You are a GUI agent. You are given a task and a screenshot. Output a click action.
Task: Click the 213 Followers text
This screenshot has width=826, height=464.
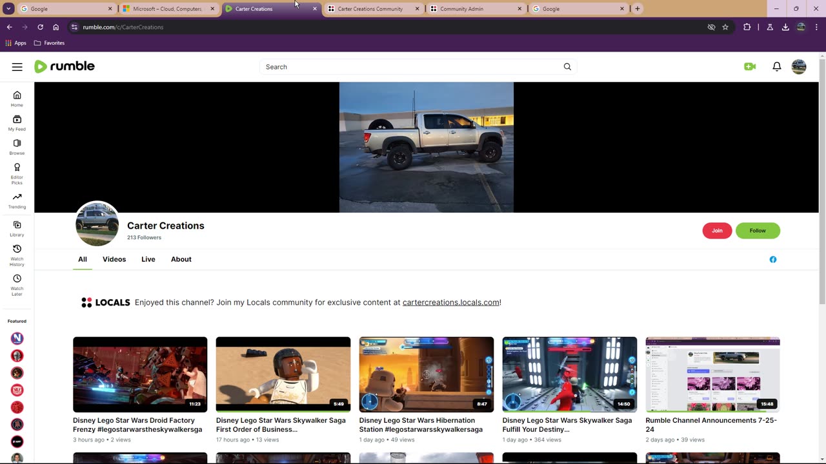point(144,238)
